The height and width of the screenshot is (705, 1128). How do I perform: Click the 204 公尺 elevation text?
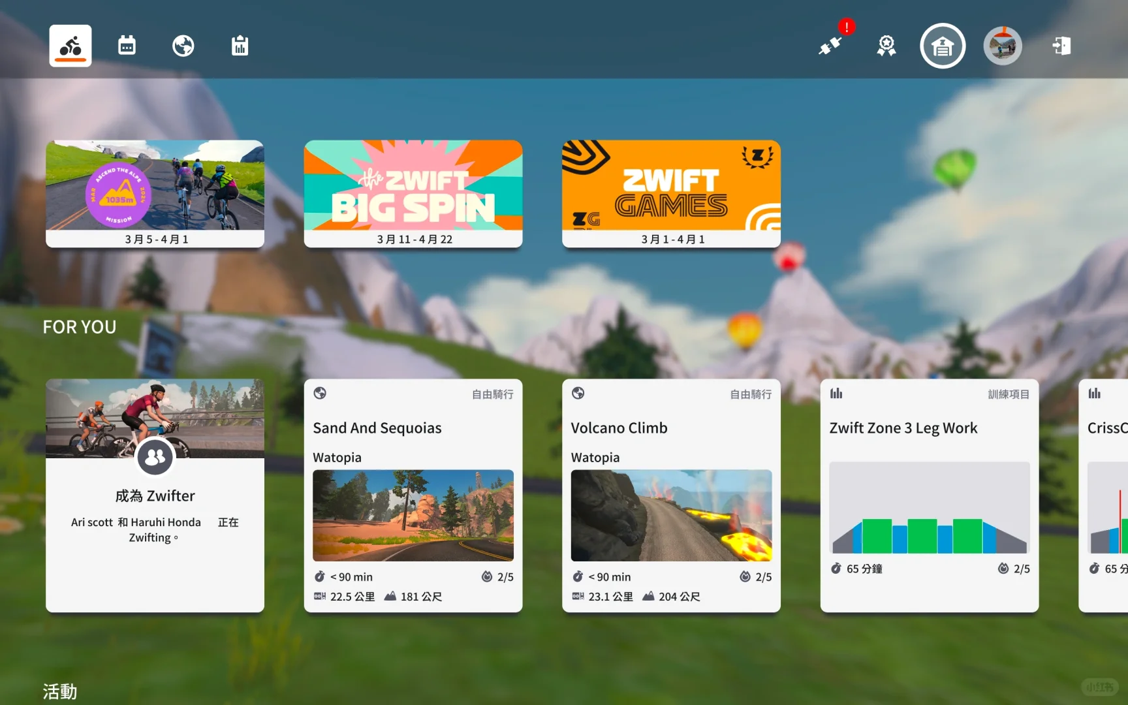point(680,597)
